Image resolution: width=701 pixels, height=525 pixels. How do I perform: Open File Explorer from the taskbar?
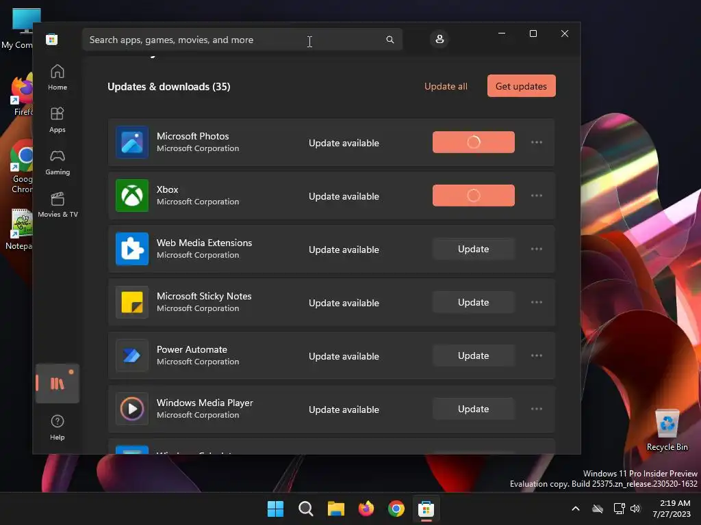335,509
